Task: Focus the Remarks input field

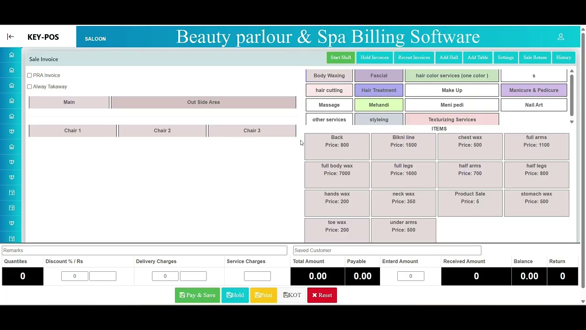Action: point(145,251)
